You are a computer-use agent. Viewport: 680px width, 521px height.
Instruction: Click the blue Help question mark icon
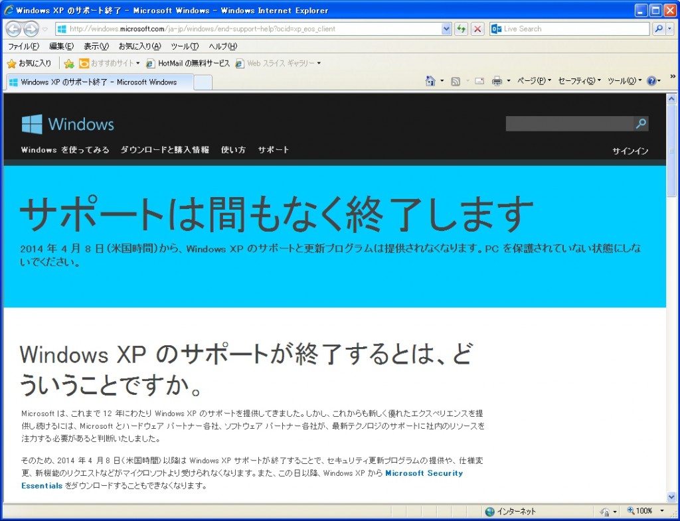coord(651,81)
